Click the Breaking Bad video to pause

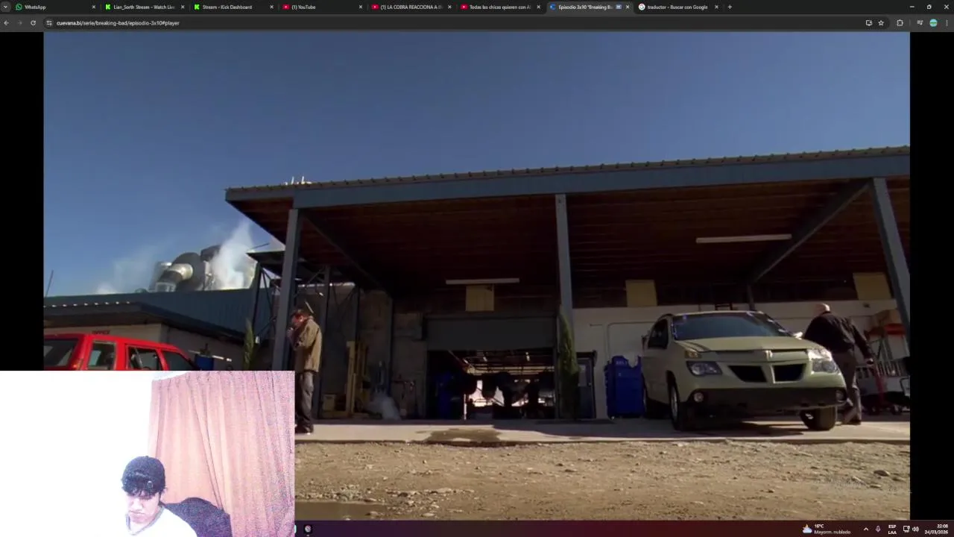[476, 276]
